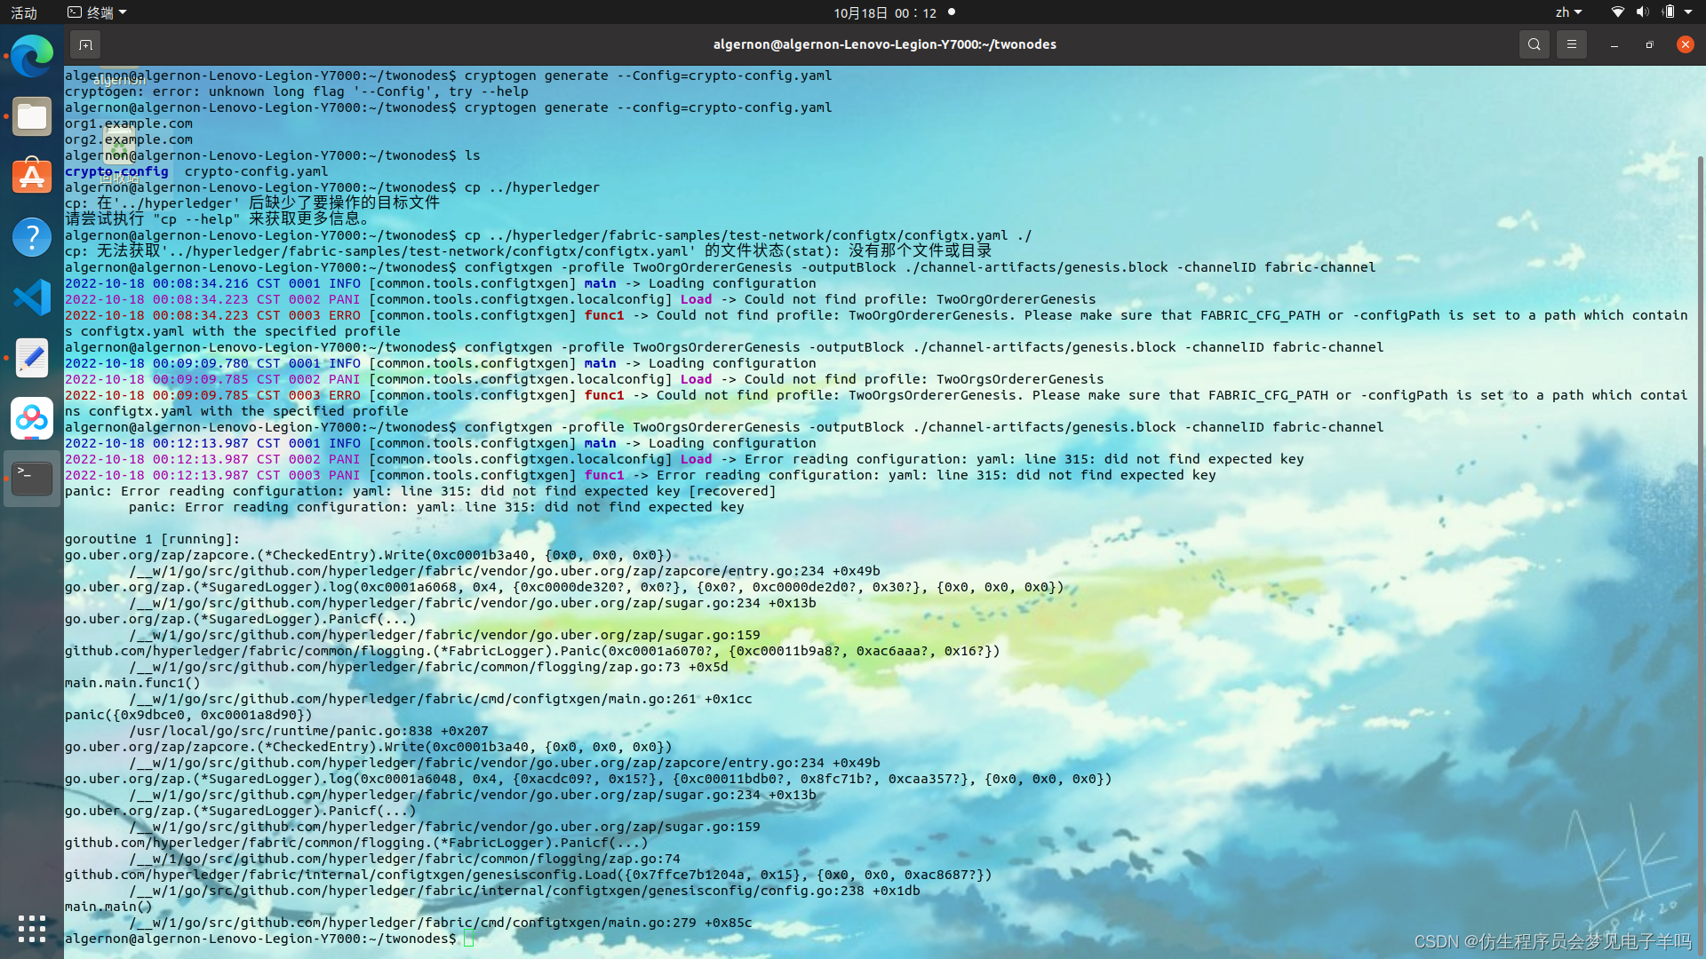
Task: Show applications grid button
Action: 32,929
